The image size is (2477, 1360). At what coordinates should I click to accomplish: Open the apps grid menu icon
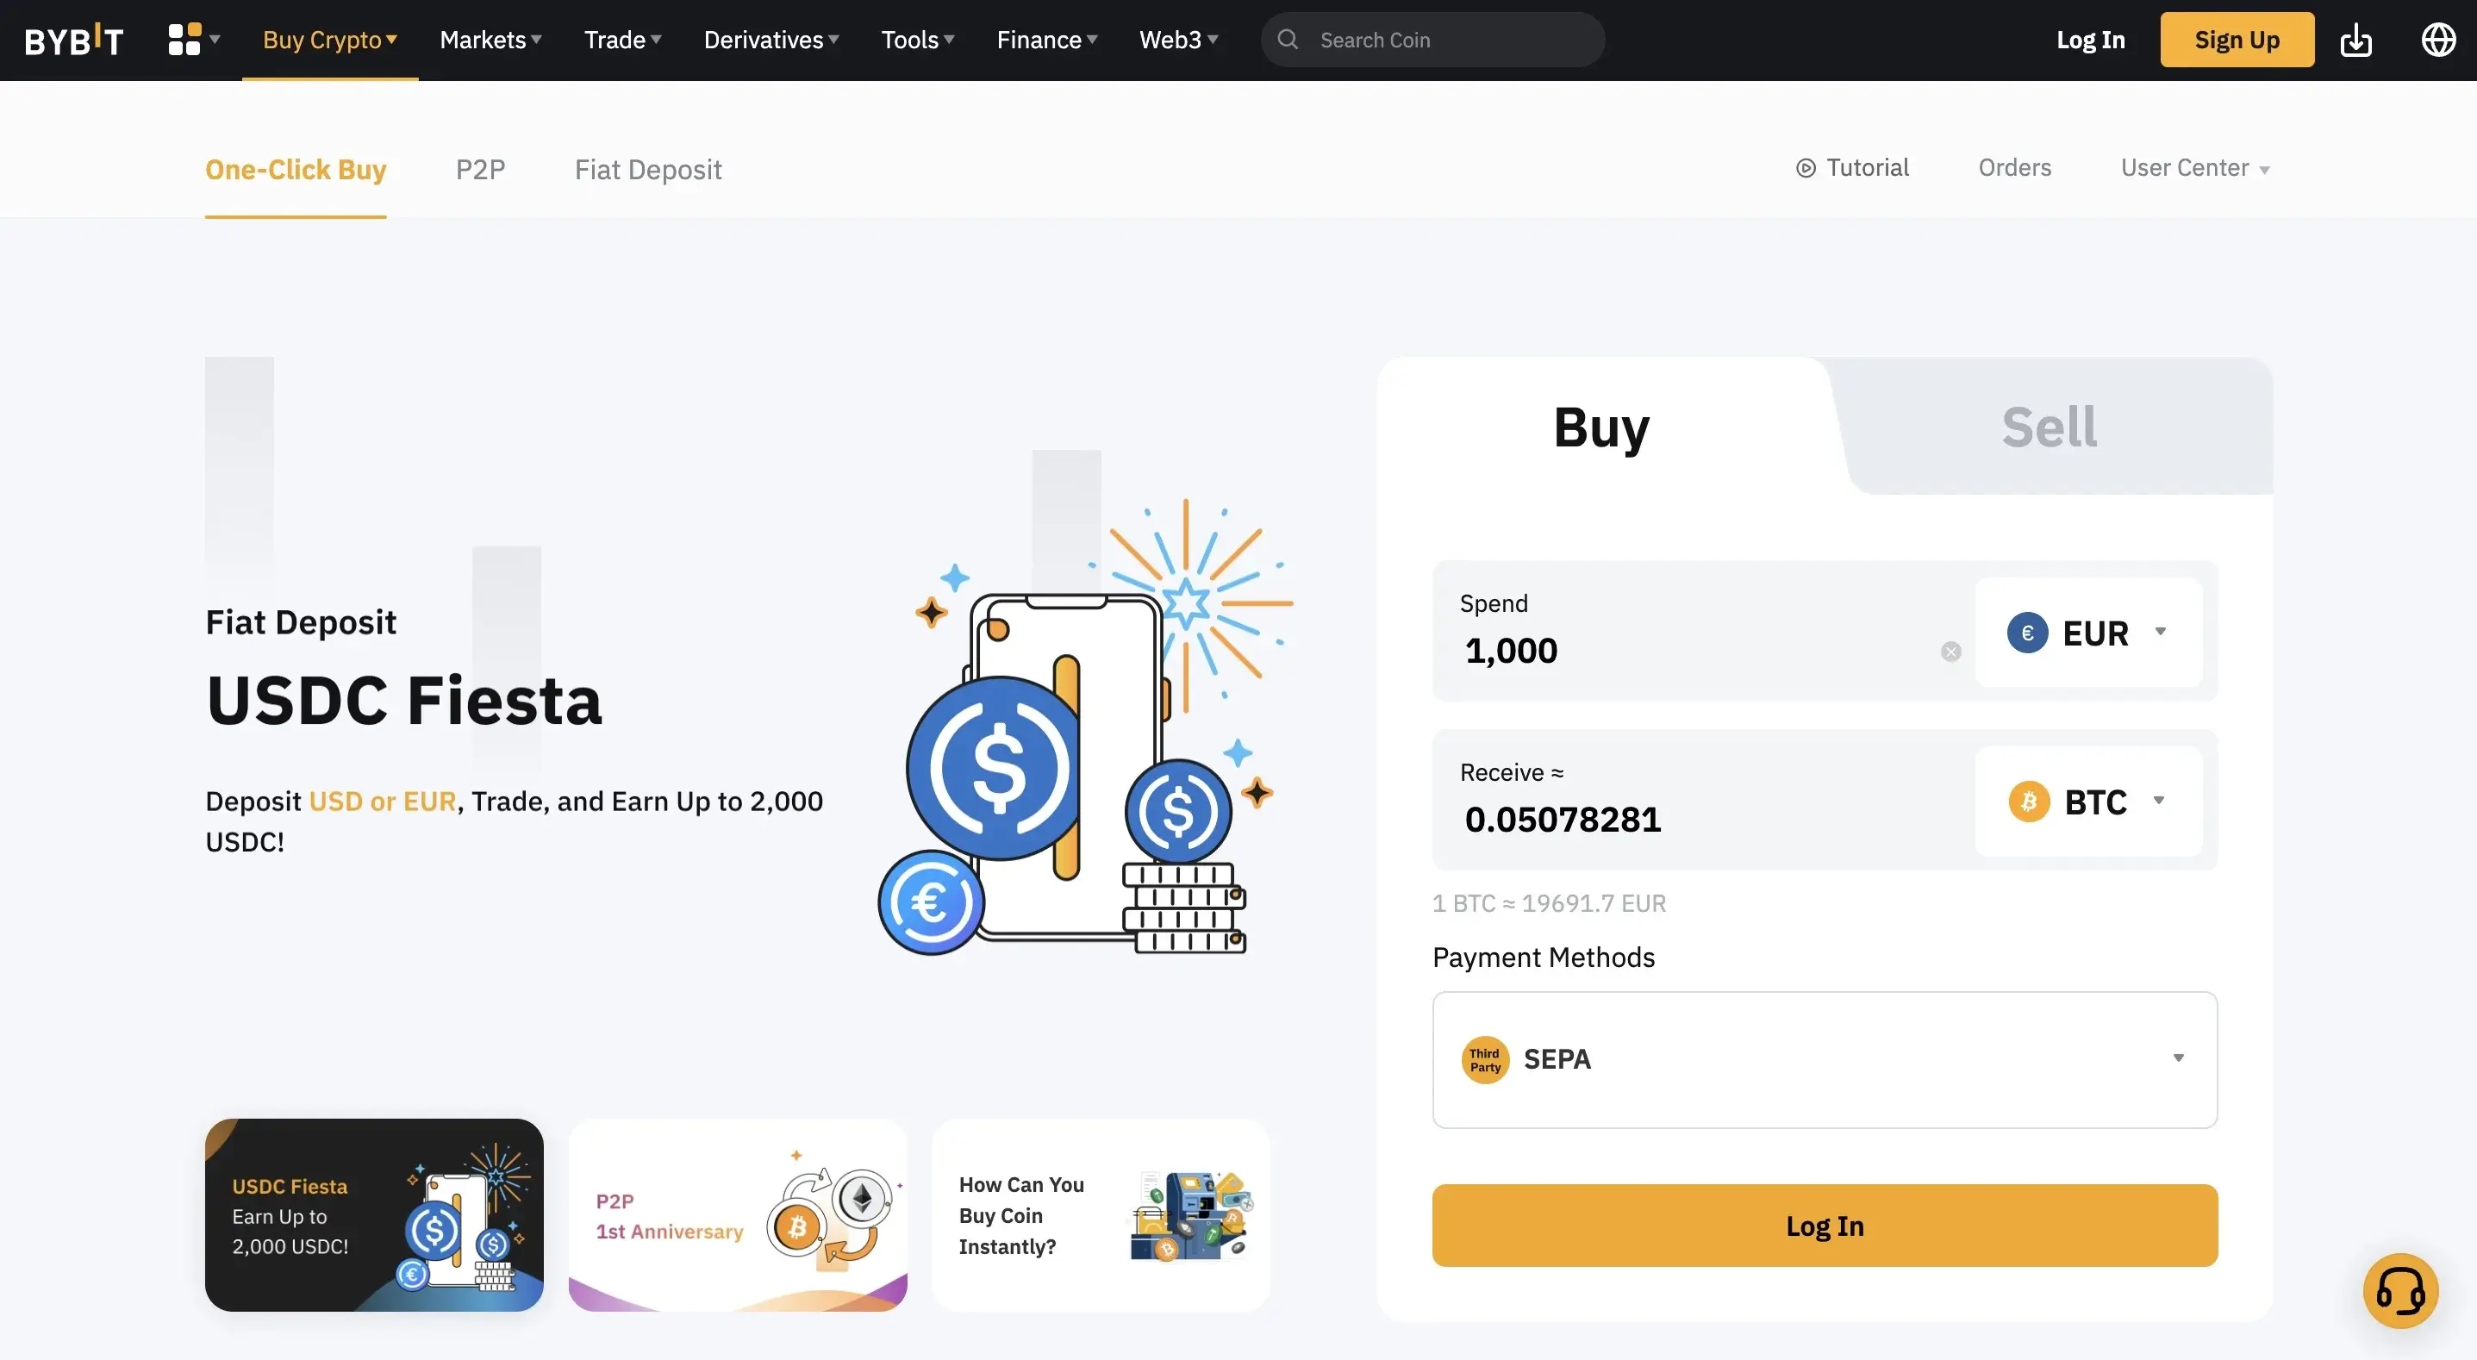(x=184, y=40)
